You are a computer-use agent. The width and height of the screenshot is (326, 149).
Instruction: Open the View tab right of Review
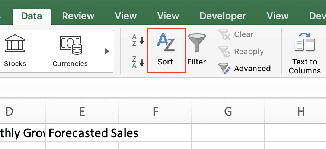point(125,16)
